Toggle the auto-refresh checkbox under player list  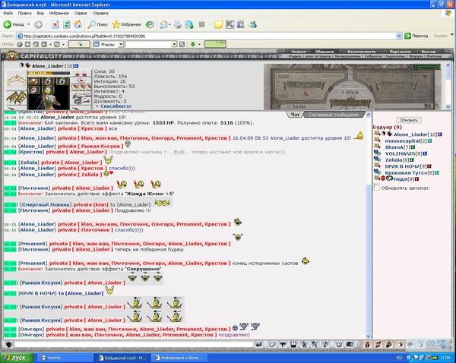pos(377,188)
